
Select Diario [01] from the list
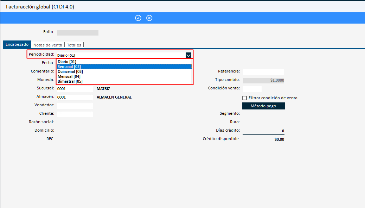pyautogui.click(x=67, y=62)
